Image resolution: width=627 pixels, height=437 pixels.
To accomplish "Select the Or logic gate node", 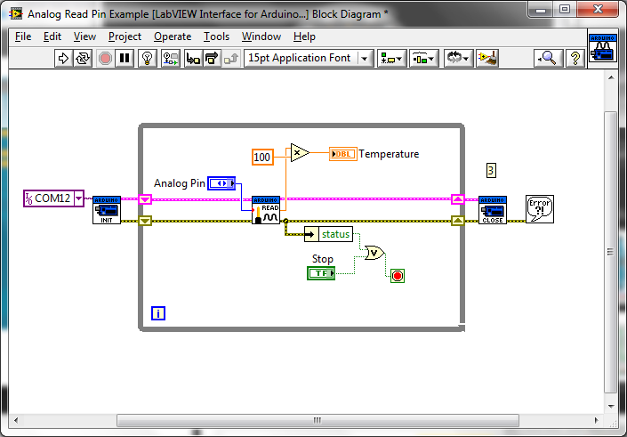I will (x=374, y=253).
